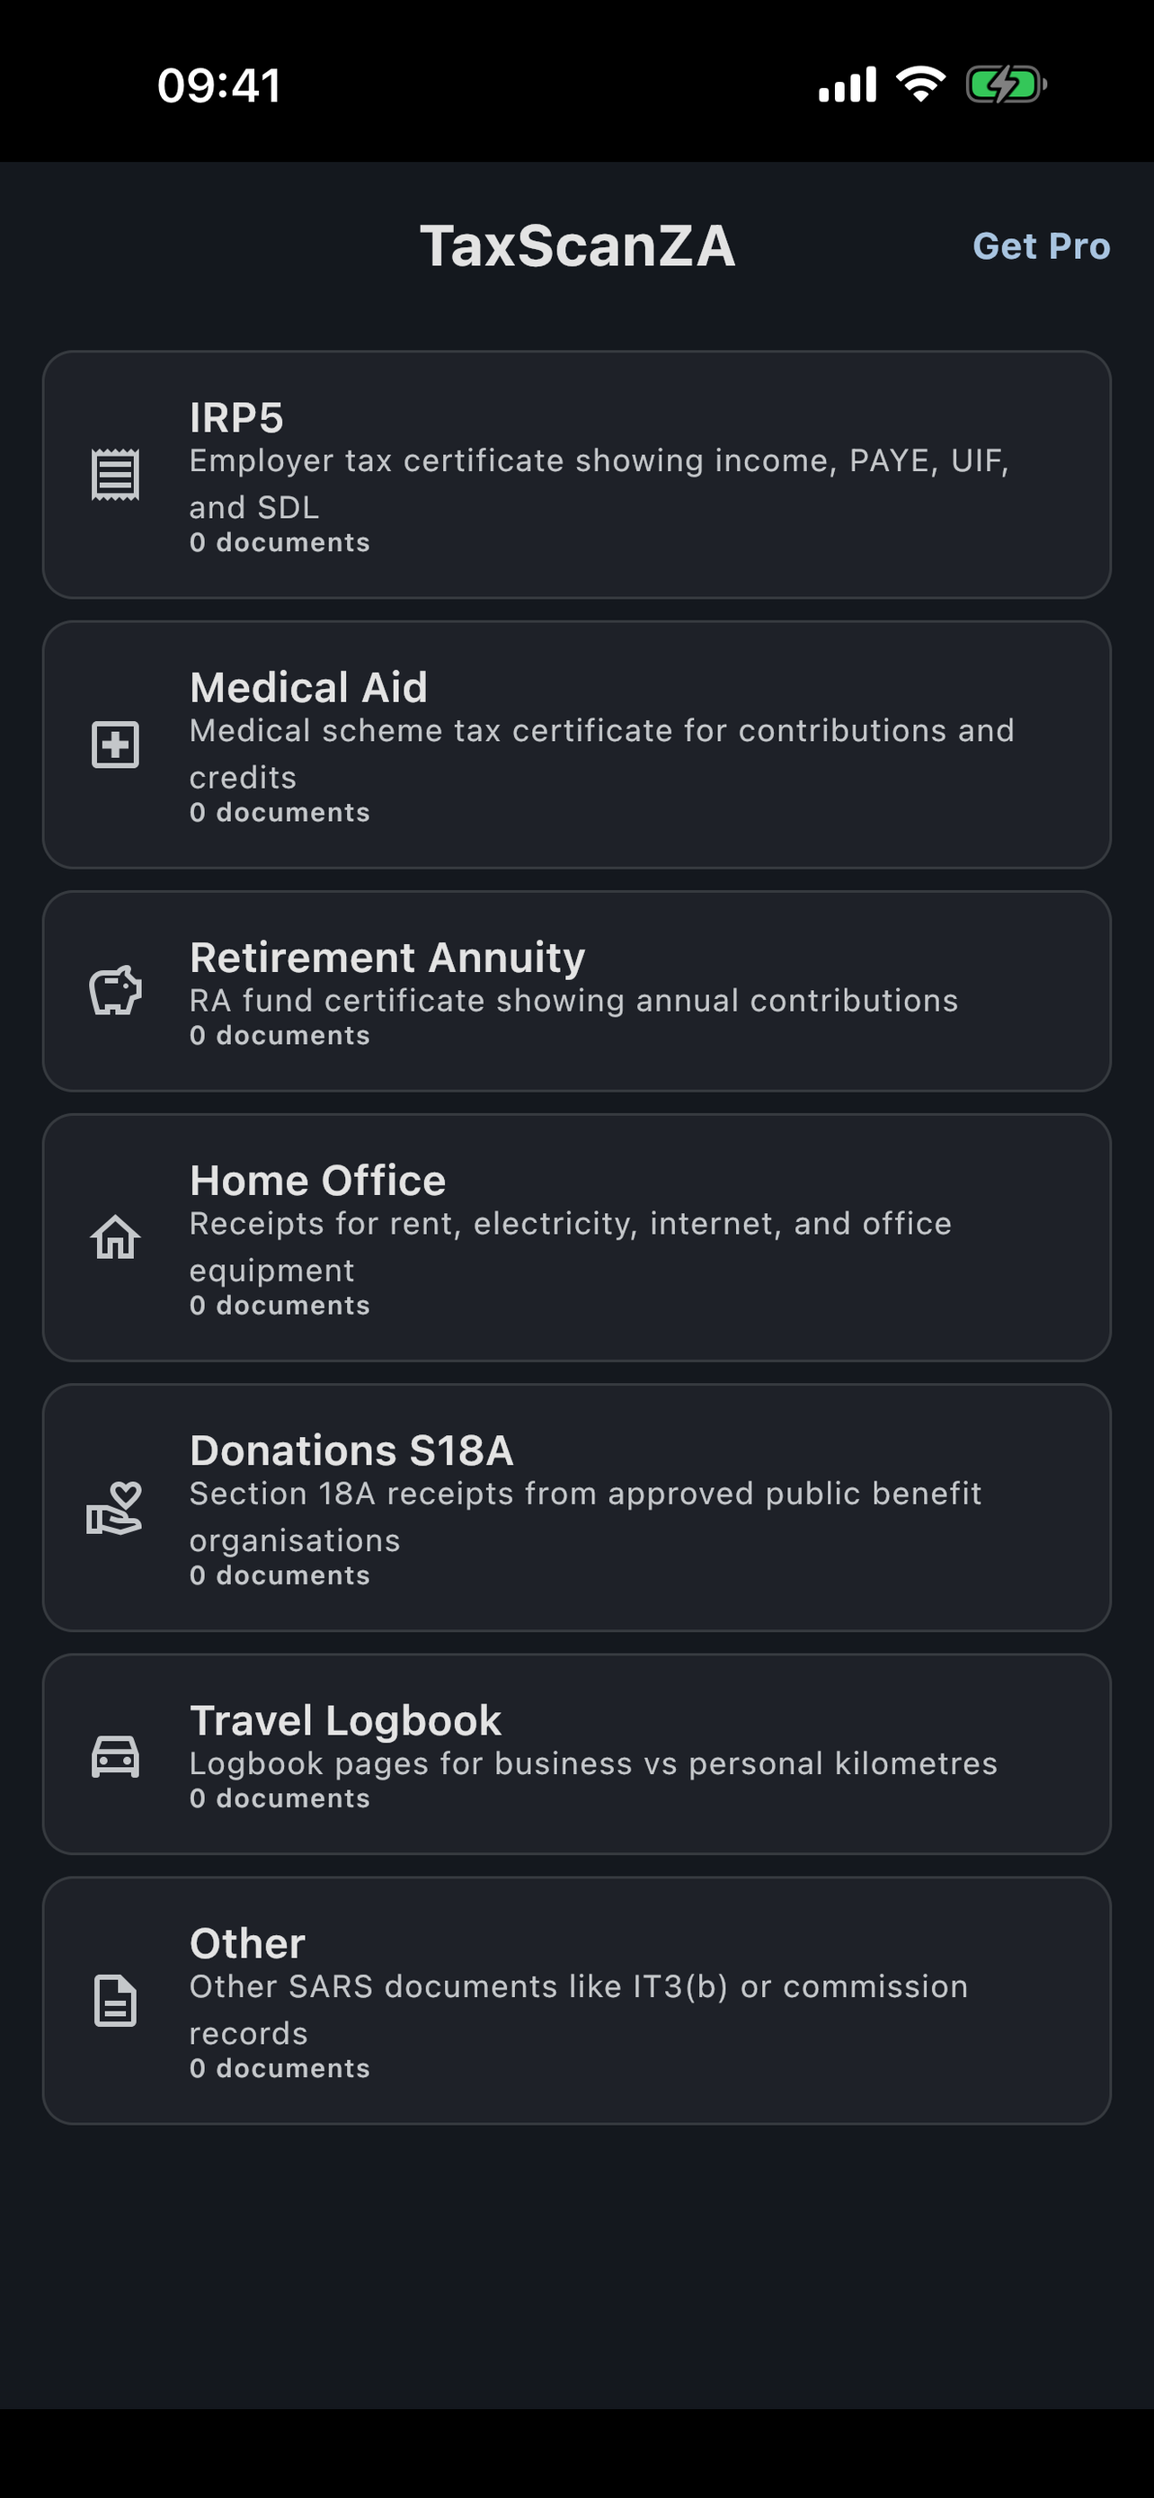Tap the Travel Logbook description text

coord(593,1763)
